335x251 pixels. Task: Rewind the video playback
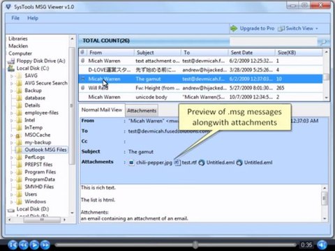click(x=24, y=245)
